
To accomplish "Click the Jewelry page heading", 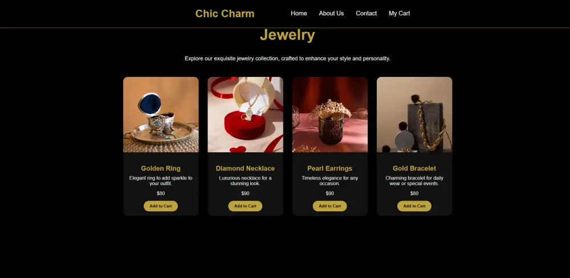I will click(287, 35).
